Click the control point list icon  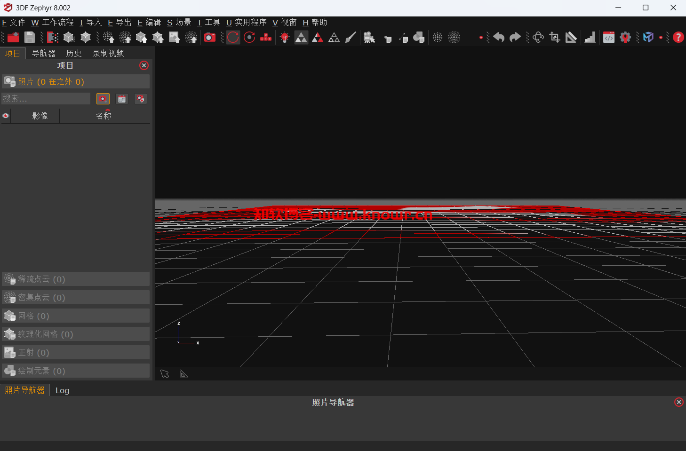tap(388, 39)
